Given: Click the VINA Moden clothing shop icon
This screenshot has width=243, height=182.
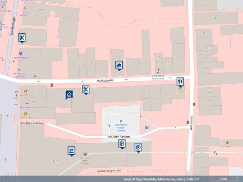Looking at the screenshot, I should [21, 54].
